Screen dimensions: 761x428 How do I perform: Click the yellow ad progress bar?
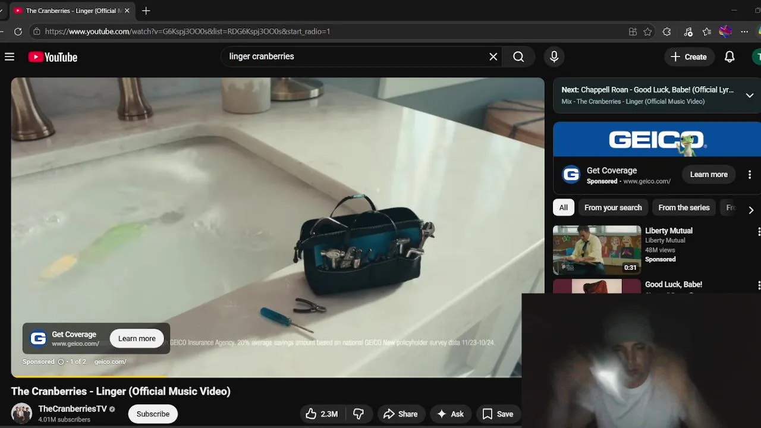pyautogui.click(x=89, y=376)
